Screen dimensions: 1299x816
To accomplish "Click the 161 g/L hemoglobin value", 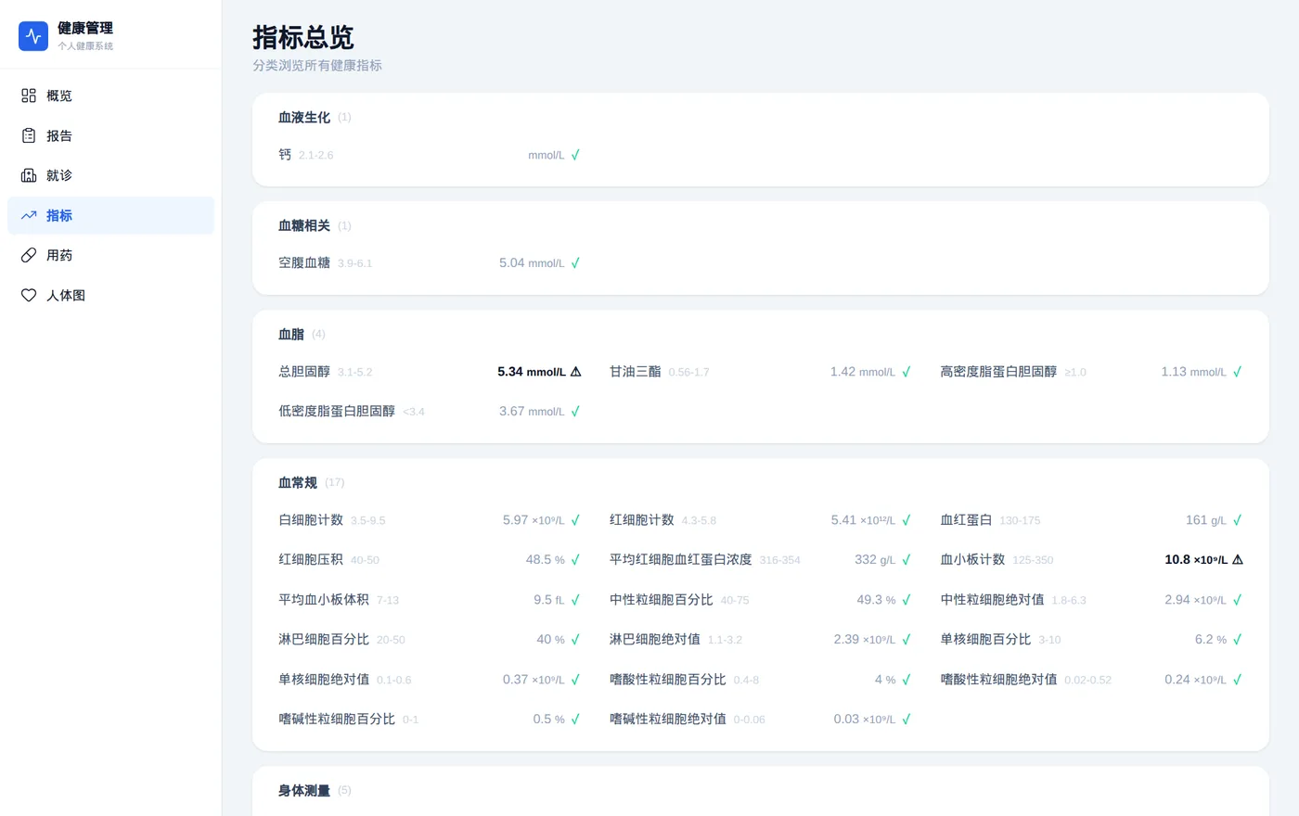I will point(1206,520).
